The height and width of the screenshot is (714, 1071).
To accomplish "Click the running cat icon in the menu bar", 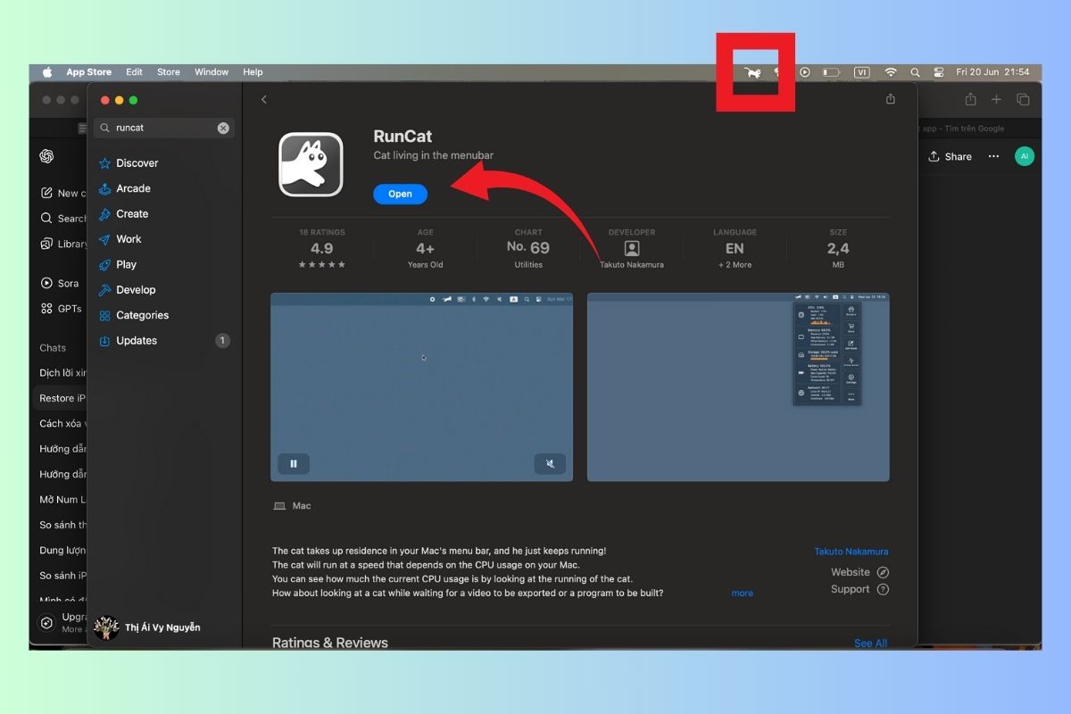I will tap(753, 72).
